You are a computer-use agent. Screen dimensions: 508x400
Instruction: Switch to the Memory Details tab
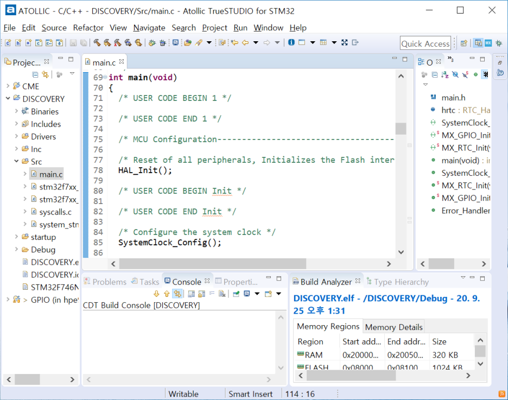pos(393,327)
